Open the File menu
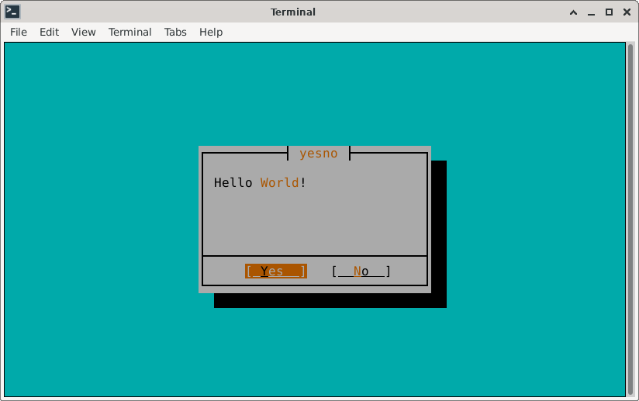 click(x=19, y=32)
